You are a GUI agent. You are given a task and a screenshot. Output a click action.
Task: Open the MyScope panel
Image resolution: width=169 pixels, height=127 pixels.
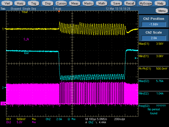tap(145, 3)
